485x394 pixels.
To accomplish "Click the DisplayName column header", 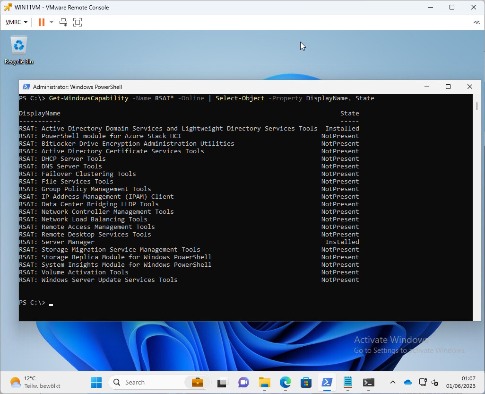I will 40,113.
